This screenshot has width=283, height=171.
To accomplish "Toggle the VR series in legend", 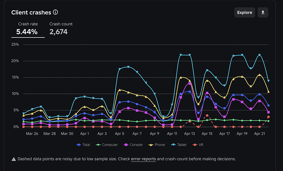I will (x=198, y=145).
